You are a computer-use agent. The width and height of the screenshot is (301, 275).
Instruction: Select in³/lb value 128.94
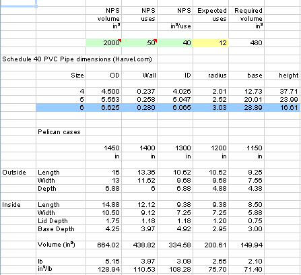(x=109, y=269)
